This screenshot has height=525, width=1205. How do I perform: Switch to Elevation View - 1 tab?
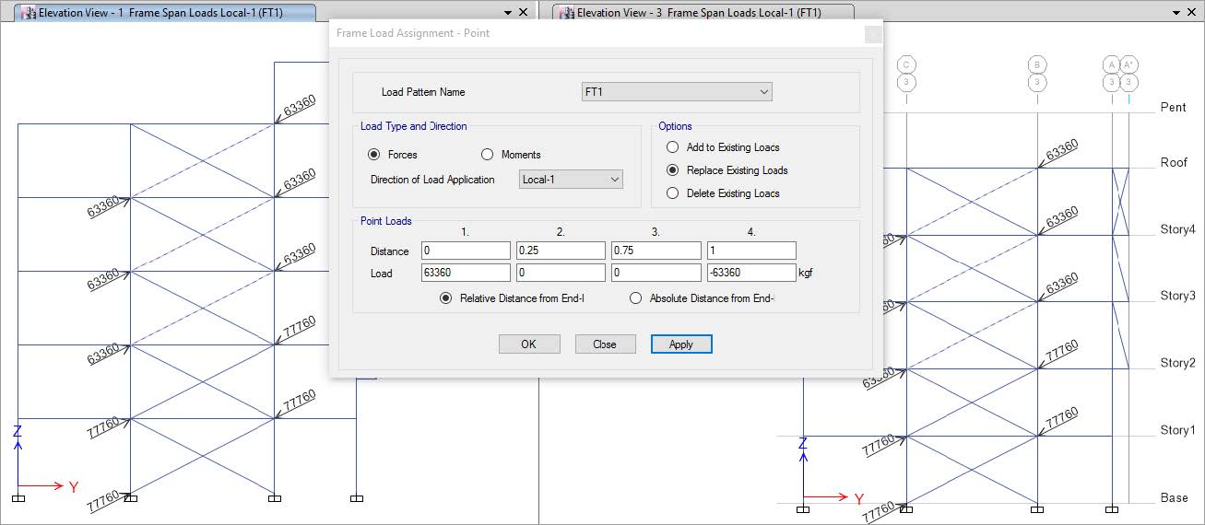159,13
